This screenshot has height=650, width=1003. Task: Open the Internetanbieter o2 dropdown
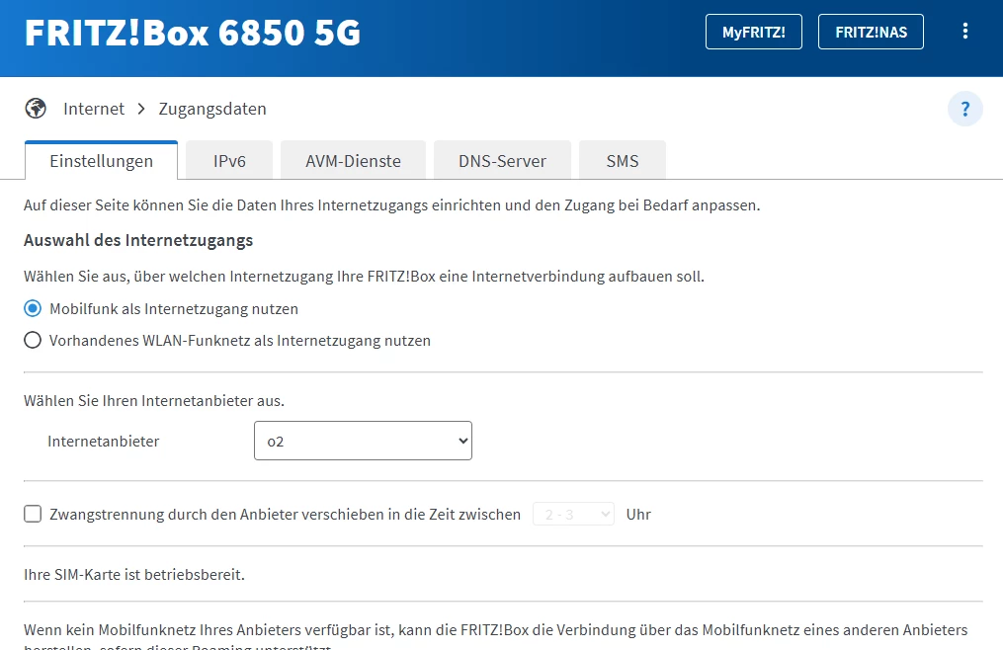pos(363,442)
